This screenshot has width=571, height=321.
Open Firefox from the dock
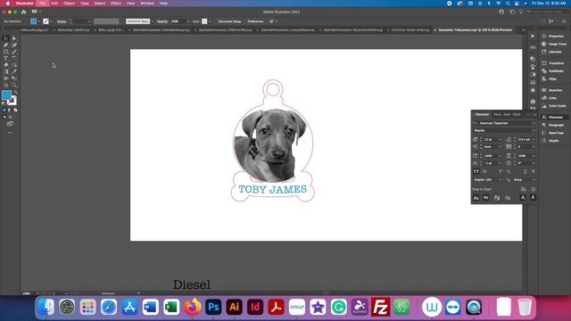tap(193, 307)
